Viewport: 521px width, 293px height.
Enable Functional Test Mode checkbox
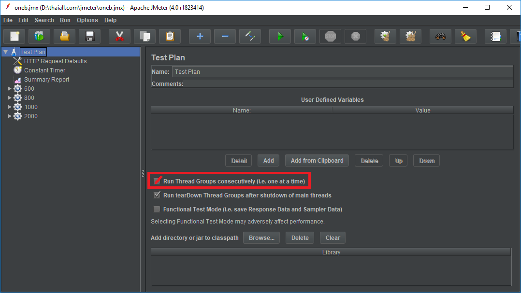coord(157,209)
